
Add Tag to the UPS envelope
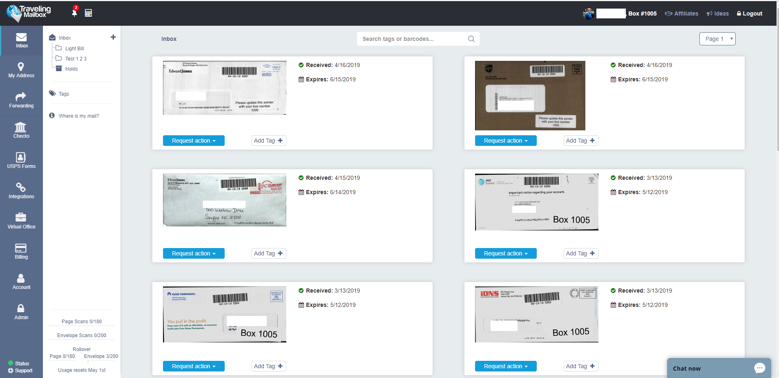click(580, 141)
